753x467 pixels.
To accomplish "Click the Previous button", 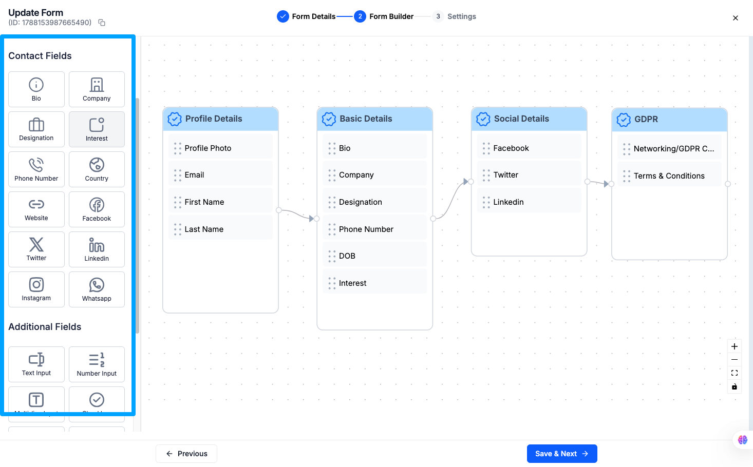I will click(186, 454).
